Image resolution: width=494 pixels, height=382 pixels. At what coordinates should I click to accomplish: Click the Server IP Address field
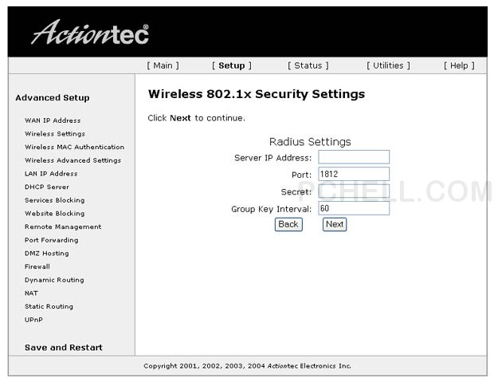click(354, 157)
